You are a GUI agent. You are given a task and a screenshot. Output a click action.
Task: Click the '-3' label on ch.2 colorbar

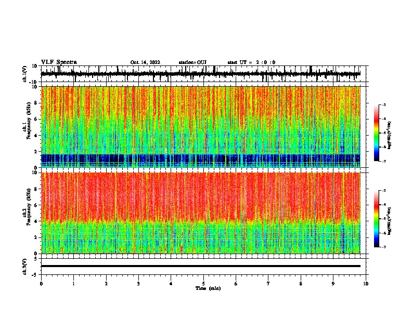(x=383, y=191)
